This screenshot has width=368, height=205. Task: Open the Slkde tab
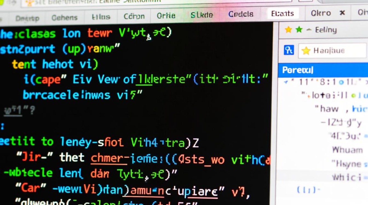[x=202, y=15]
